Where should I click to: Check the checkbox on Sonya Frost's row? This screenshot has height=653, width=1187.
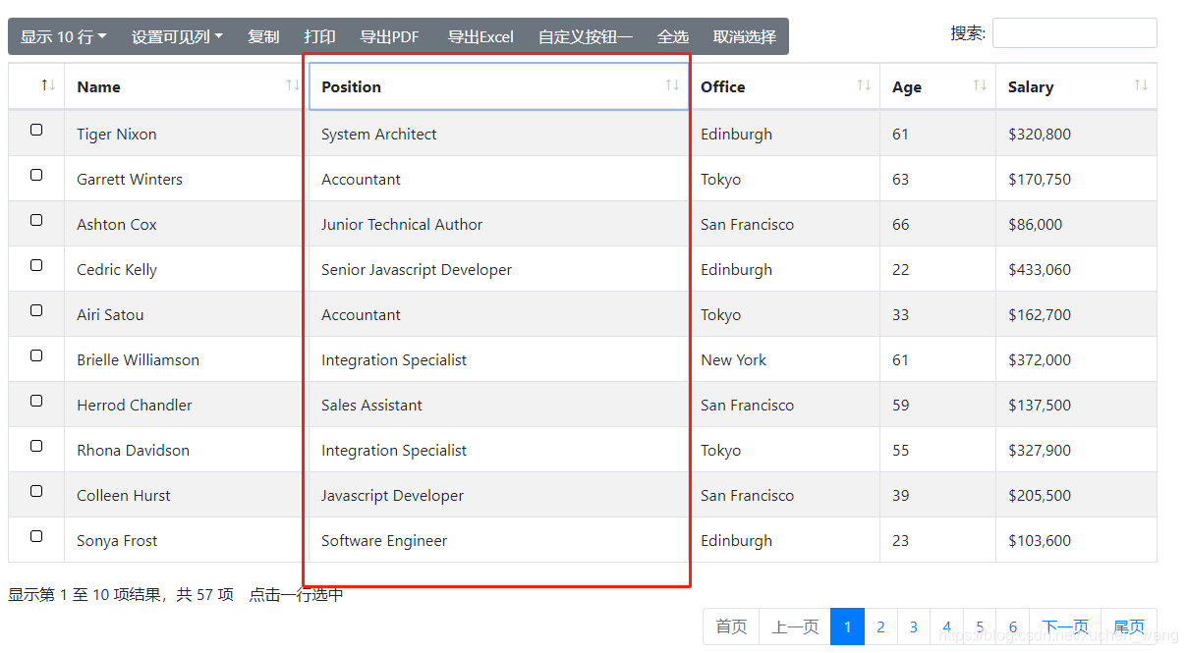pos(35,535)
